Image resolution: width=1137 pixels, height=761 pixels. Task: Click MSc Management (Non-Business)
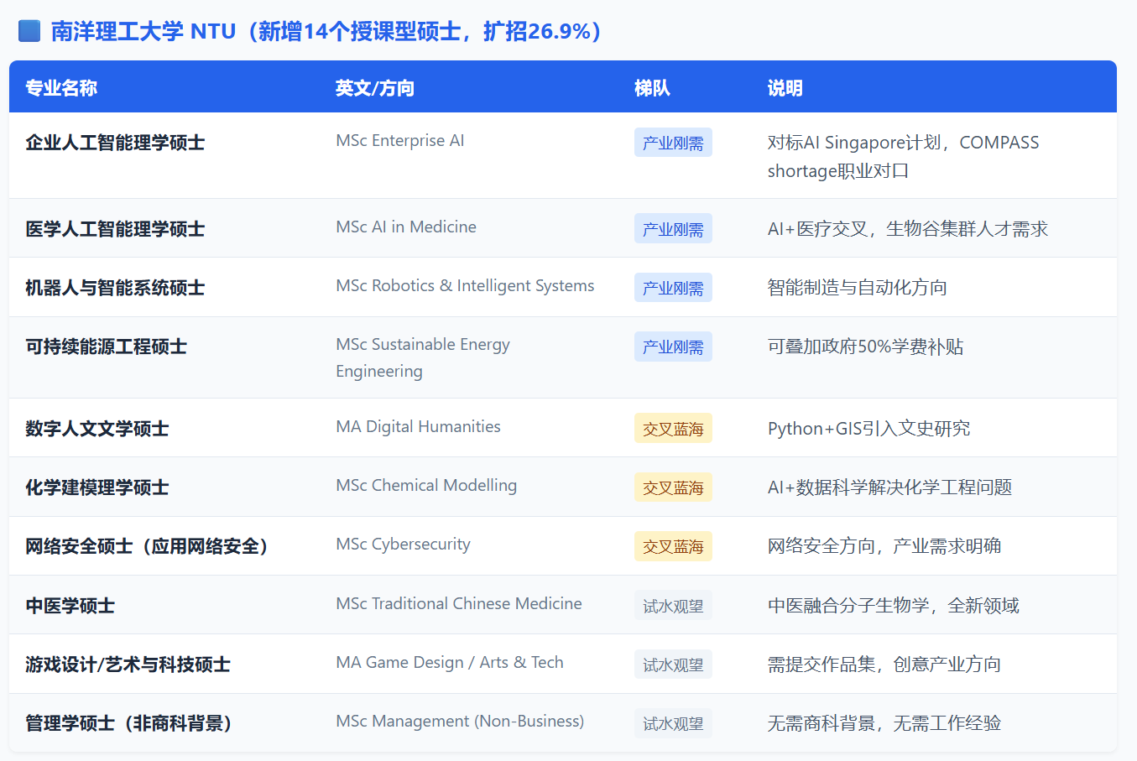(460, 722)
